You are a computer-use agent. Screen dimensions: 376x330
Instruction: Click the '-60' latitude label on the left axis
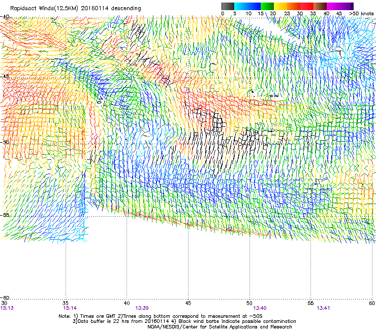[5, 298]
